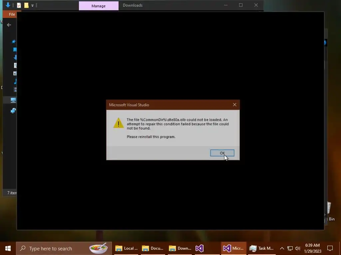The height and width of the screenshot is (255, 341).
Task: Maximize the Downloads Explorer window
Action: tap(241, 5)
